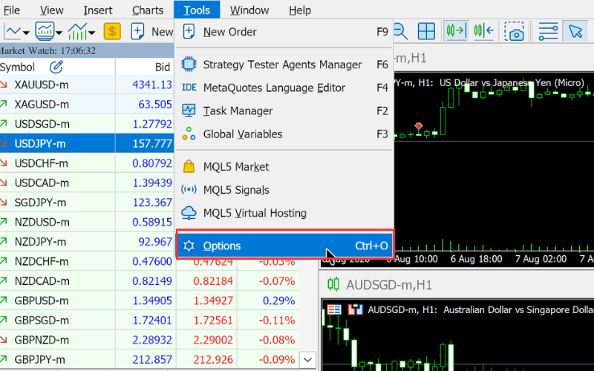This screenshot has width=594, height=371.
Task: Click the indicators bar chart toolbar icon
Action: point(77,31)
